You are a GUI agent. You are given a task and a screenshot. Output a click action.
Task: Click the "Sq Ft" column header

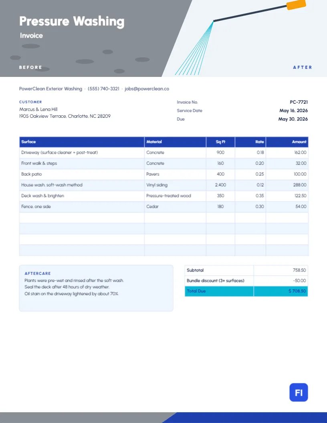[x=220, y=142]
